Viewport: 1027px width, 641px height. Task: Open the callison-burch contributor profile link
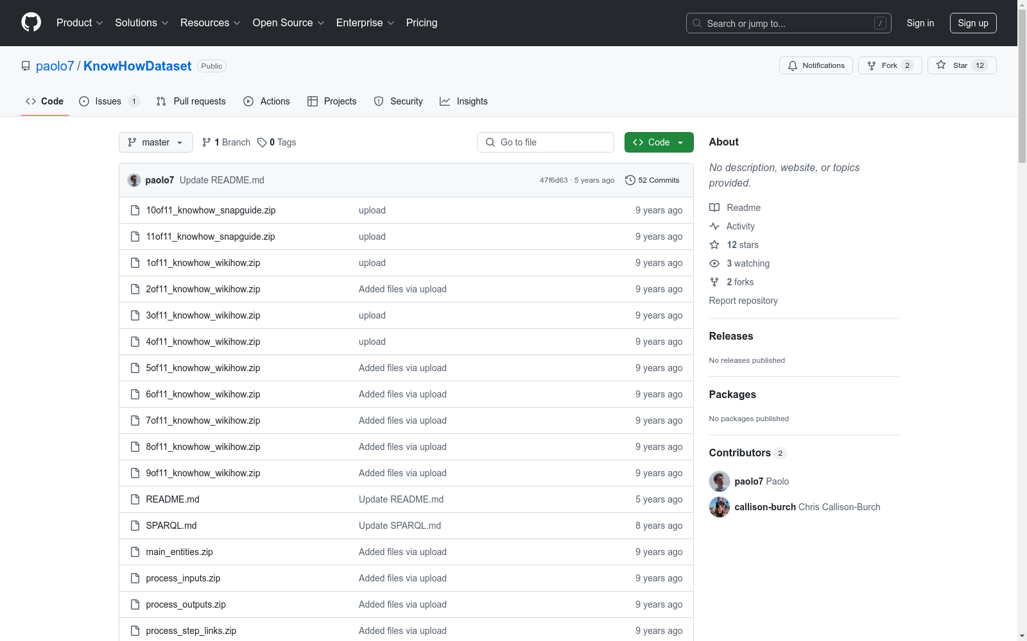(x=765, y=507)
